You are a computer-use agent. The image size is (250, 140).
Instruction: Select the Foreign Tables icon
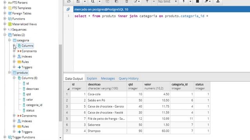click(x=10, y=14)
